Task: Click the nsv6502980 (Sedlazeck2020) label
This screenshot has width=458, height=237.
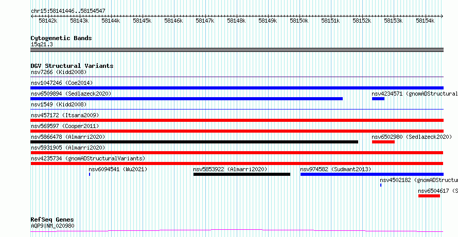Action: [x=412, y=137]
